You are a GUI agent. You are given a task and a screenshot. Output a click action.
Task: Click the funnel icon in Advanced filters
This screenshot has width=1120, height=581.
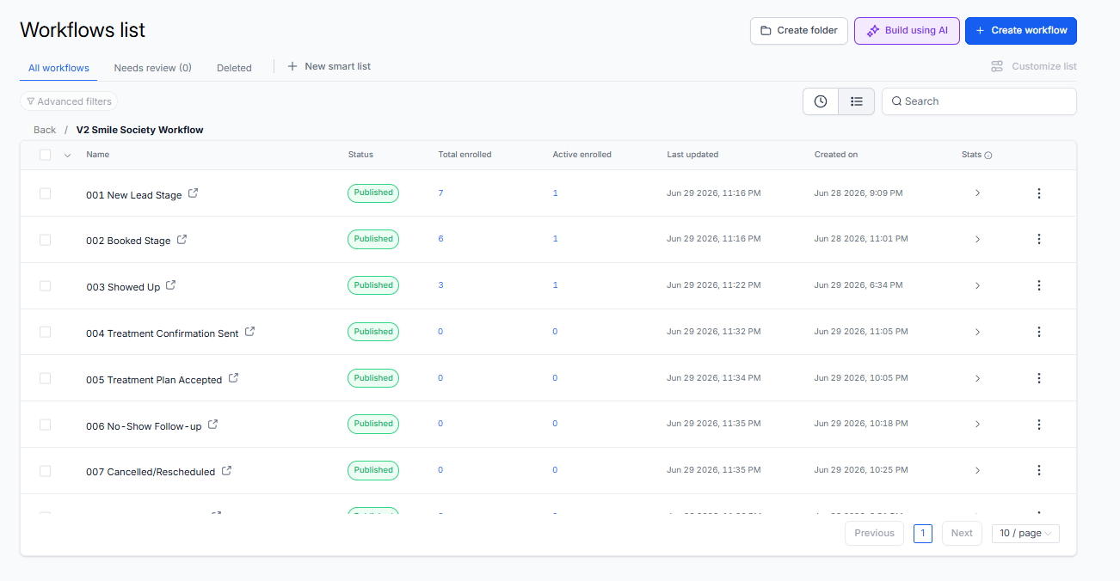[31, 101]
